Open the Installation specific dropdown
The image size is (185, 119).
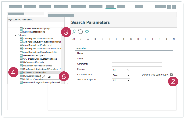[121, 80]
